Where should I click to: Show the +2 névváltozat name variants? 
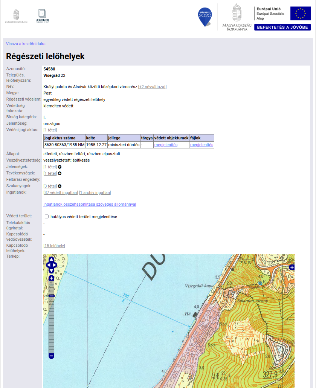152,87
